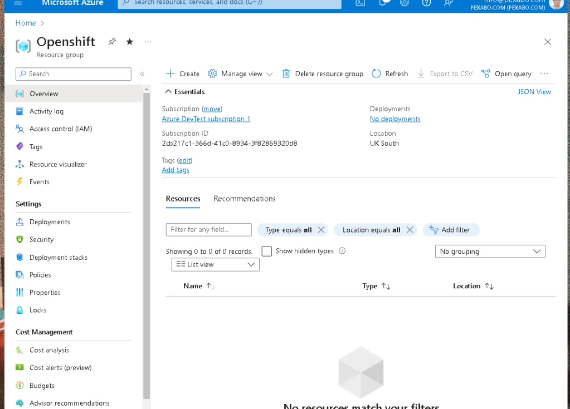Open the Manage view dropdown
Screen dimensions: 570x409
240,73
